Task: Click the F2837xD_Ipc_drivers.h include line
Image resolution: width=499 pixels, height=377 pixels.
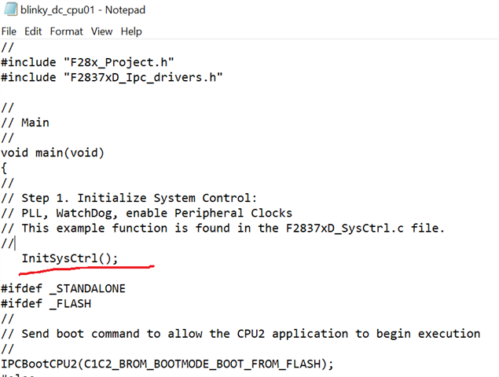Action: [x=112, y=77]
